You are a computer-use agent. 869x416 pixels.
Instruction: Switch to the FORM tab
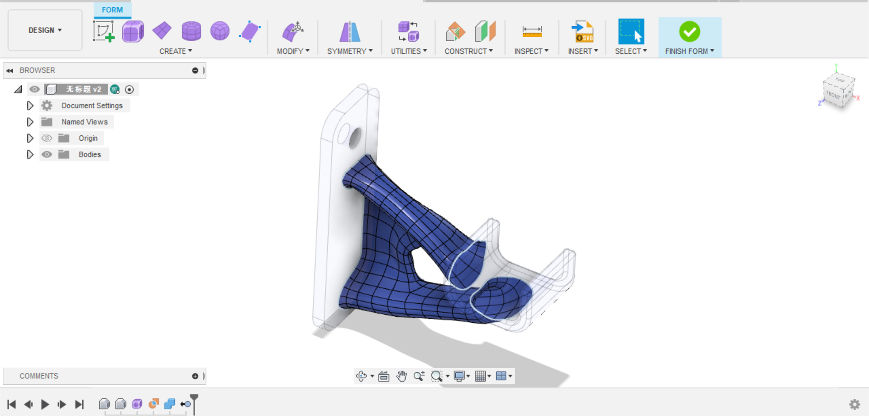[x=112, y=9]
